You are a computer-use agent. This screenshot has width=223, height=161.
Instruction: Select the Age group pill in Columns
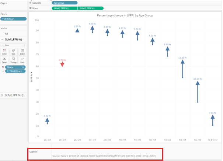pos(64,3)
